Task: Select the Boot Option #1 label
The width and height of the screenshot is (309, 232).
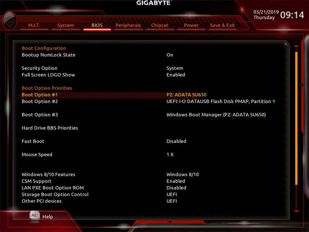Action: click(40, 95)
